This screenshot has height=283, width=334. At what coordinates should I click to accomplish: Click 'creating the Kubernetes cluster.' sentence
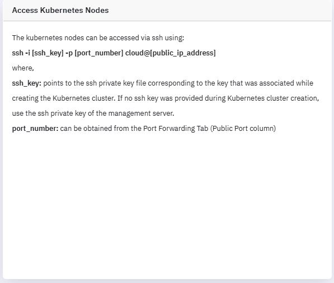(x=64, y=98)
